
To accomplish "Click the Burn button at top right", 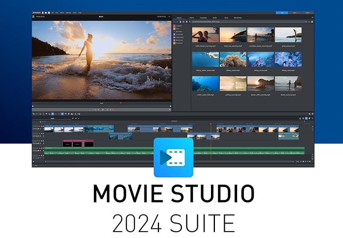I will pos(295,13).
